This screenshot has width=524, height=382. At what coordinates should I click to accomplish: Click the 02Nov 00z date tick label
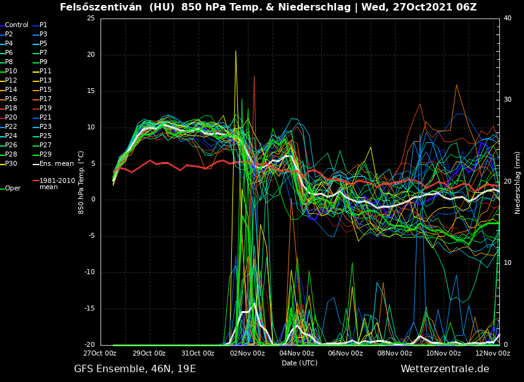coord(247,354)
